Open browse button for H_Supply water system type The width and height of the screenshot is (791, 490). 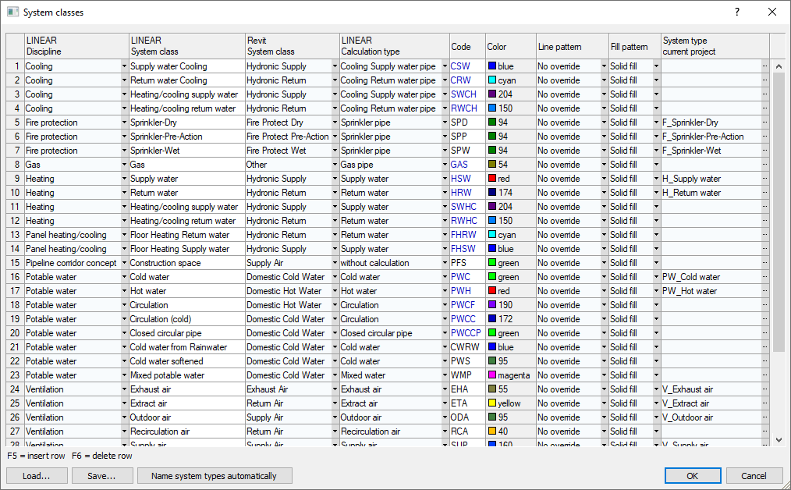[x=764, y=179]
